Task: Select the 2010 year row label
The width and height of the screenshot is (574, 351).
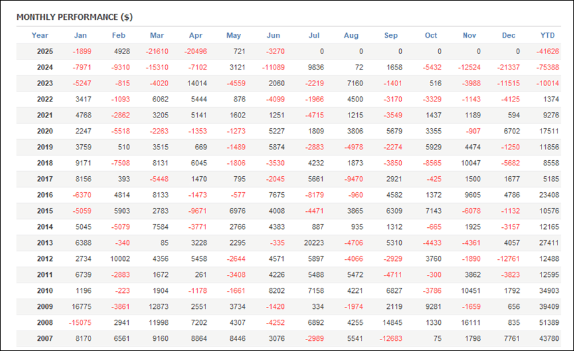Action: click(x=45, y=290)
